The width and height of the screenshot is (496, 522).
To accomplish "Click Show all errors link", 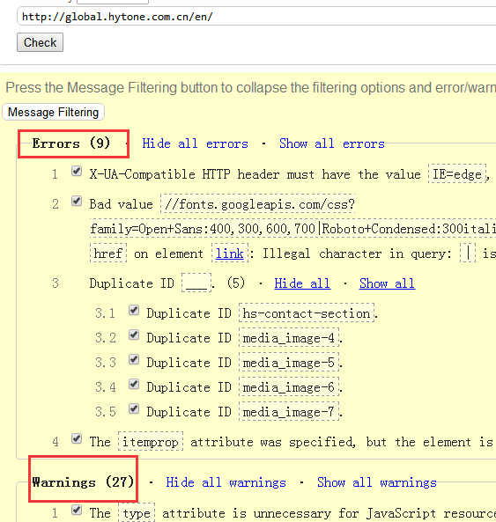I will (x=332, y=143).
